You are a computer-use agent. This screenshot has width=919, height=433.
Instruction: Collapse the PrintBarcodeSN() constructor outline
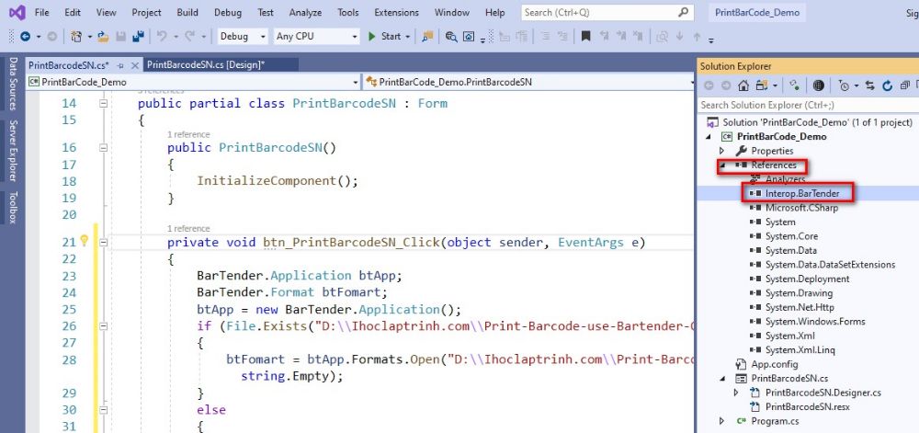coord(103,148)
